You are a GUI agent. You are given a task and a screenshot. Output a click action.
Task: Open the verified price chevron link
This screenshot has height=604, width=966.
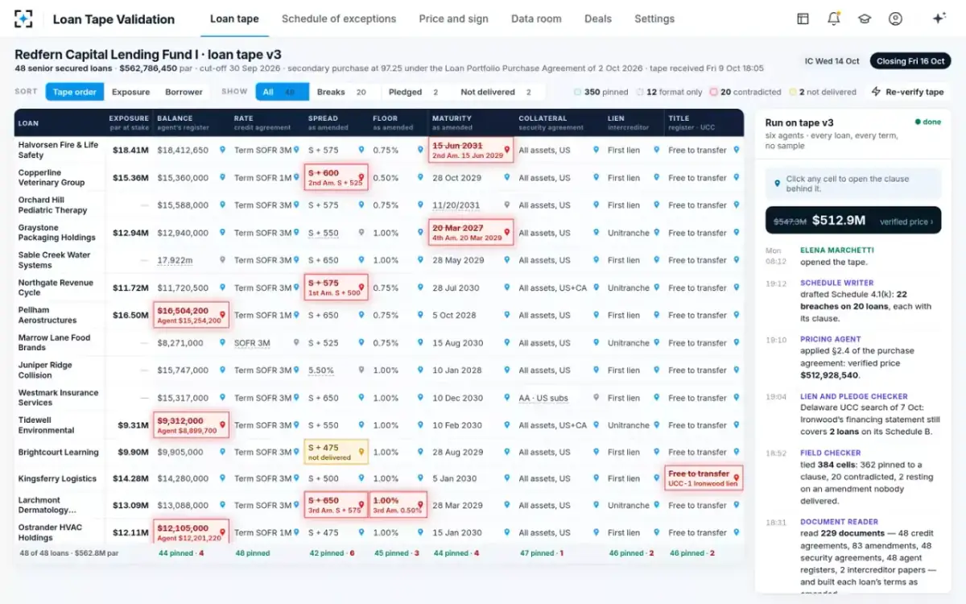point(906,221)
